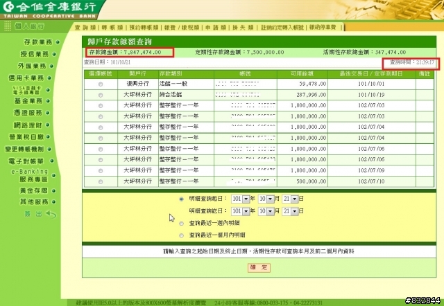Choose the 明細查詢起日 date range radio
This screenshot has width=444, height=306.
pos(181,199)
